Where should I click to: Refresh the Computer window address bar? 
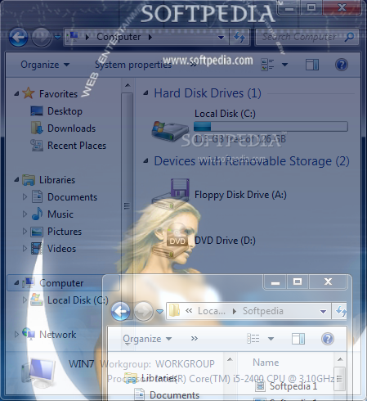click(x=239, y=37)
